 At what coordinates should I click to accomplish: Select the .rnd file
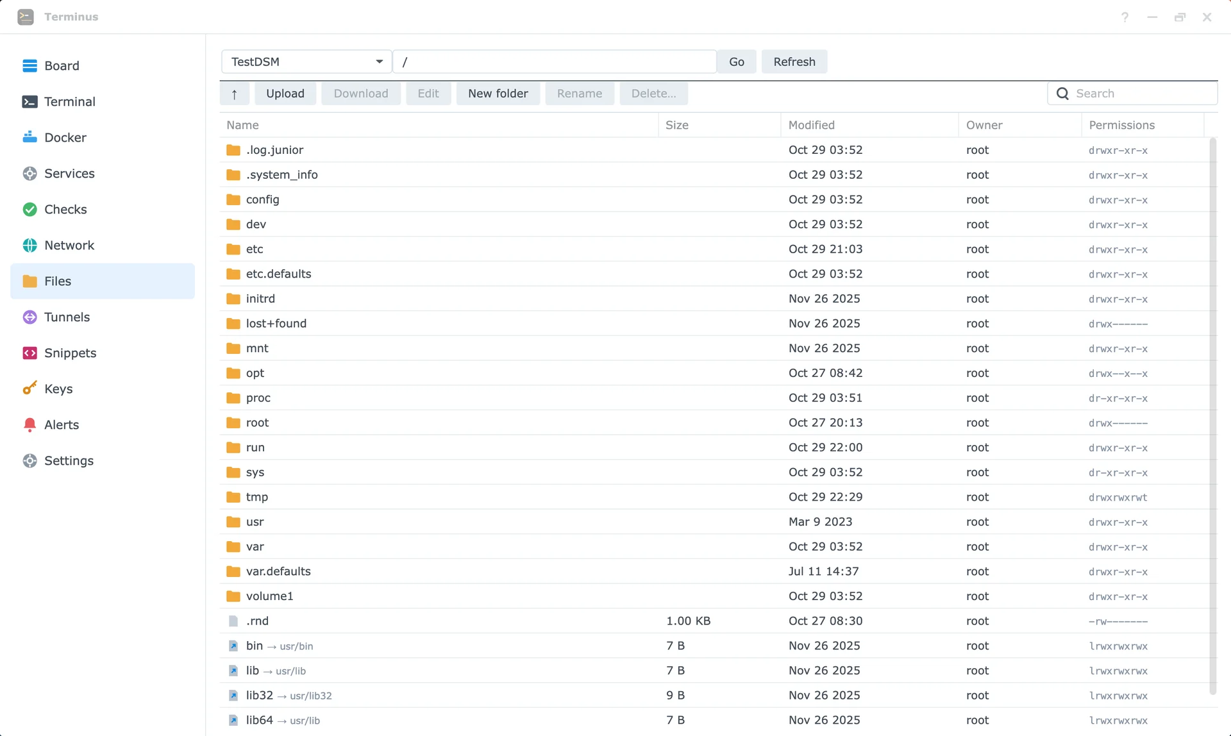(x=714, y=621)
